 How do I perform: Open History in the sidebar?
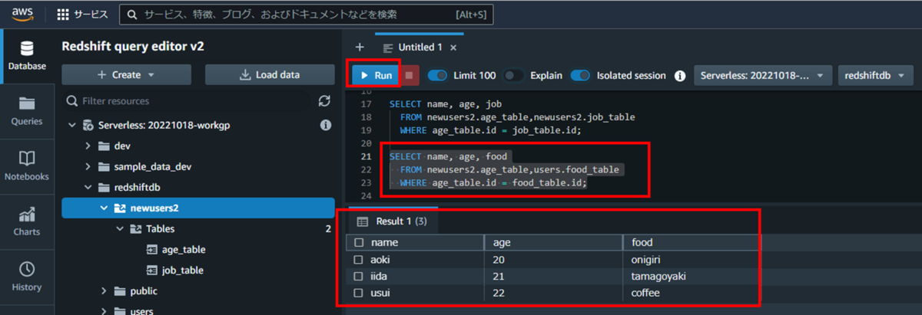tap(27, 277)
